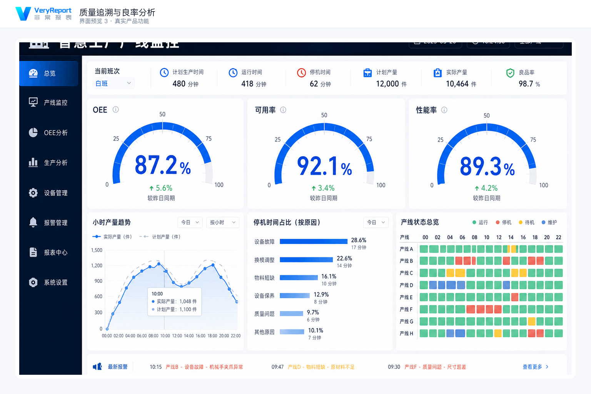Click the OEE info icon

(x=115, y=110)
